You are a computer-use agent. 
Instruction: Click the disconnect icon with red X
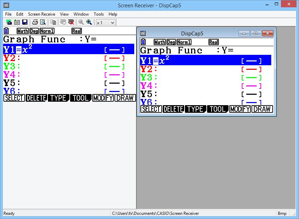point(71,22)
